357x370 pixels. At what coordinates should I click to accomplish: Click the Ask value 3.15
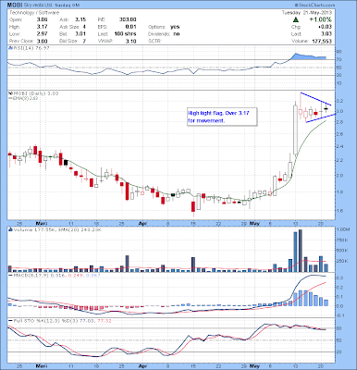coord(80,19)
